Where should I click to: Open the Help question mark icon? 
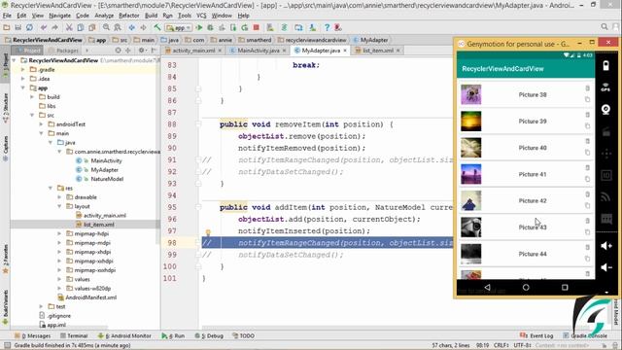pos(327,27)
